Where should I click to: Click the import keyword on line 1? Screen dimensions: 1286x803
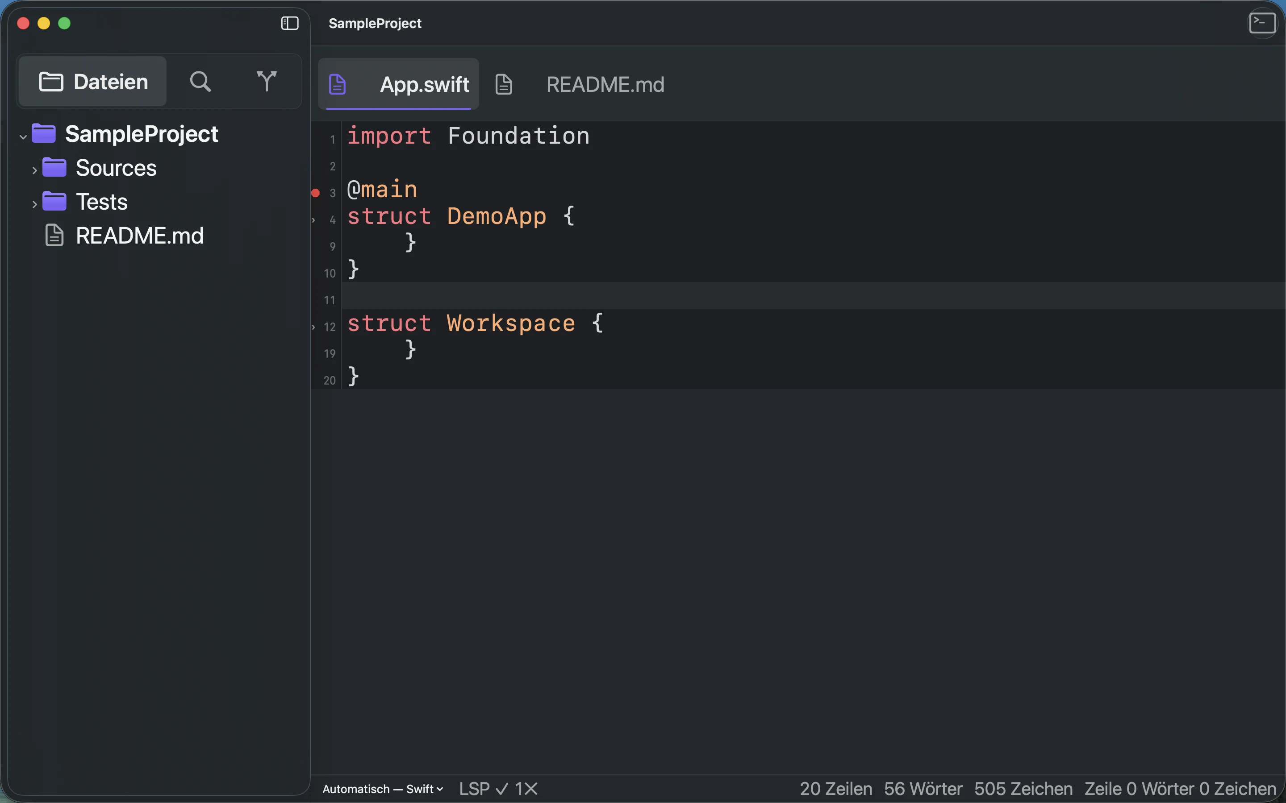tap(389, 136)
